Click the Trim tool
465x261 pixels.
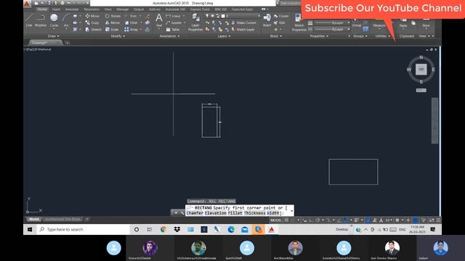click(131, 16)
